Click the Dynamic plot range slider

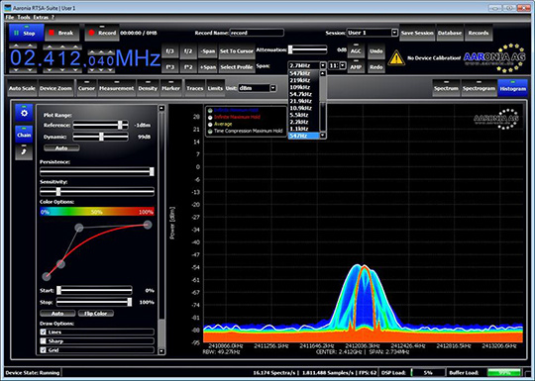pyautogui.click(x=101, y=137)
